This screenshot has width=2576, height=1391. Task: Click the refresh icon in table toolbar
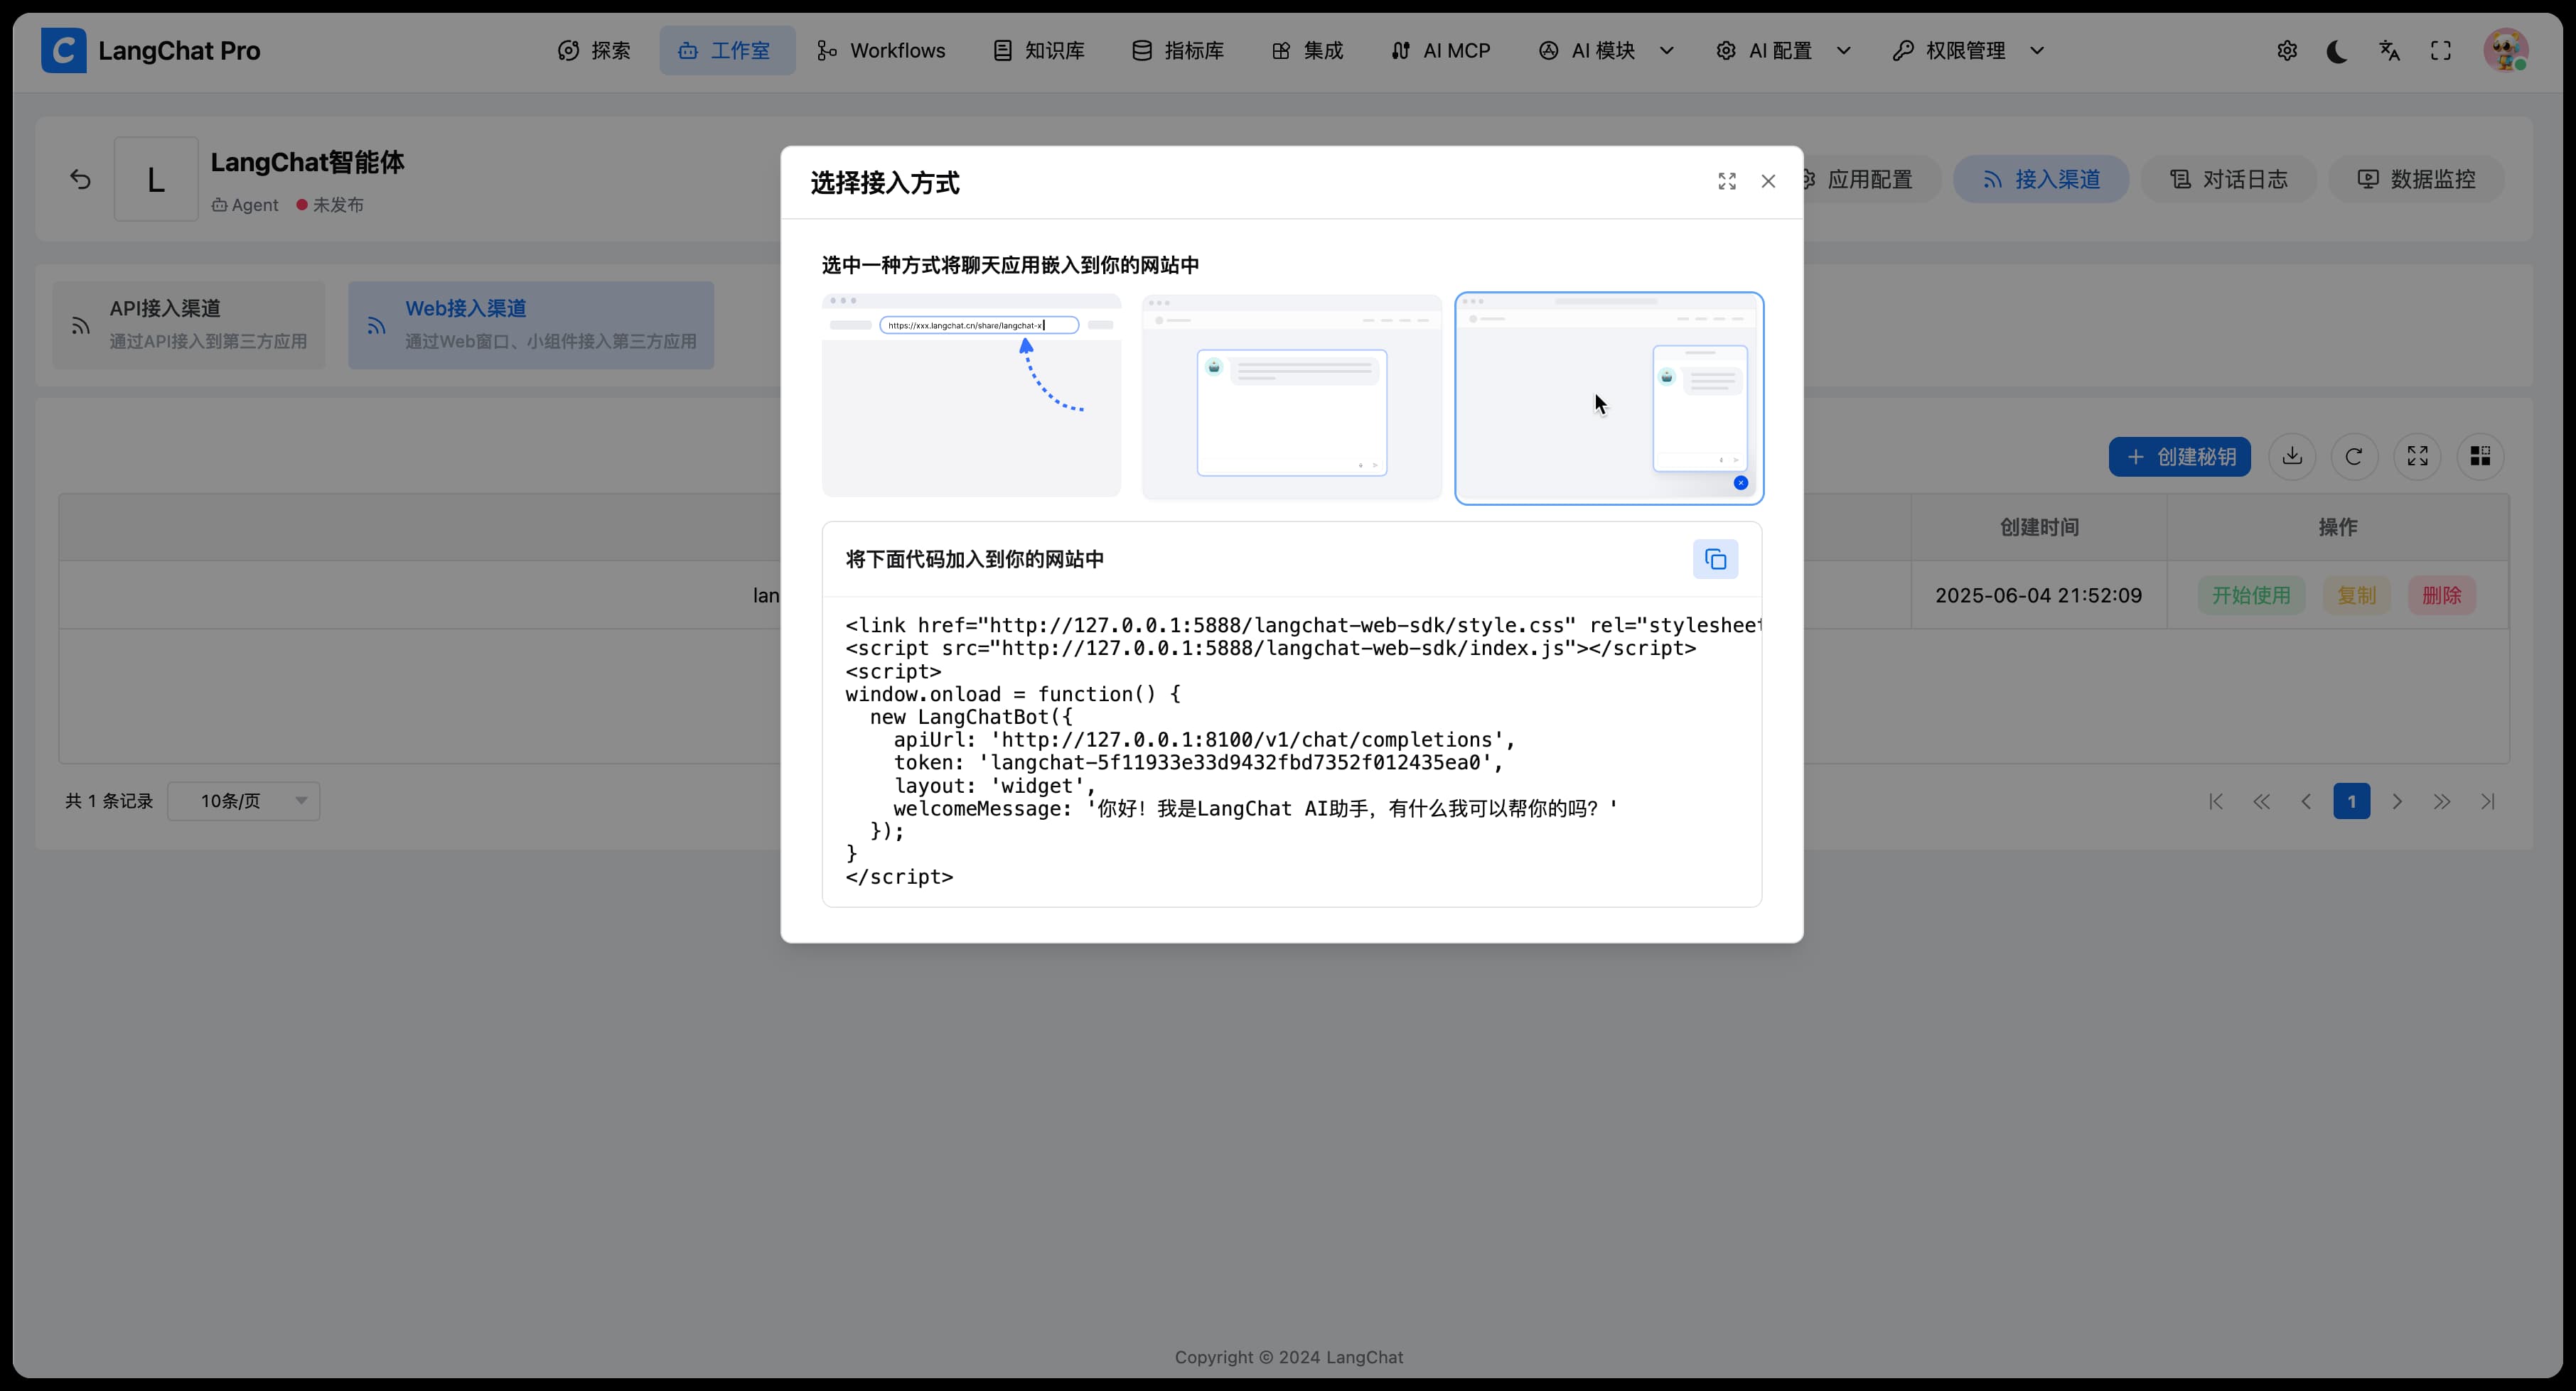(x=2354, y=457)
